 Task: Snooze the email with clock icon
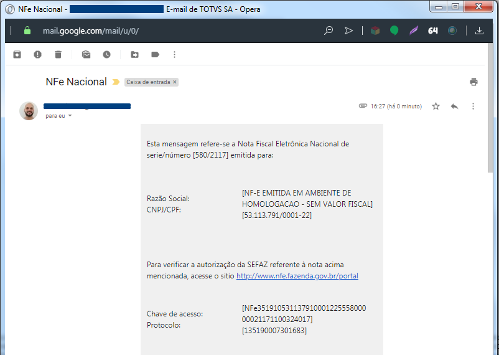(x=106, y=54)
